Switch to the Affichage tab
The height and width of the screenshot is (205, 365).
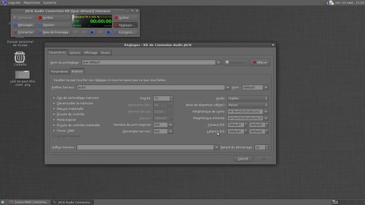tap(90, 53)
